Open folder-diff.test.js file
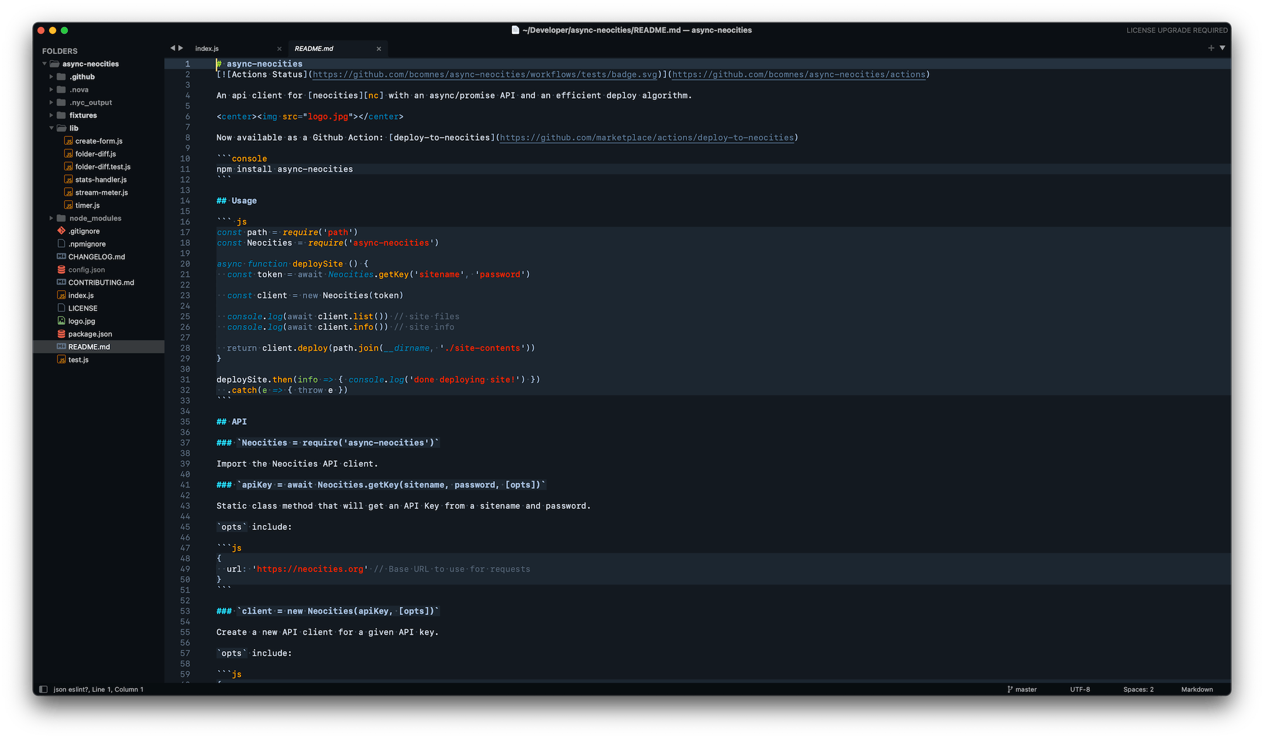1264x739 pixels. click(x=103, y=167)
